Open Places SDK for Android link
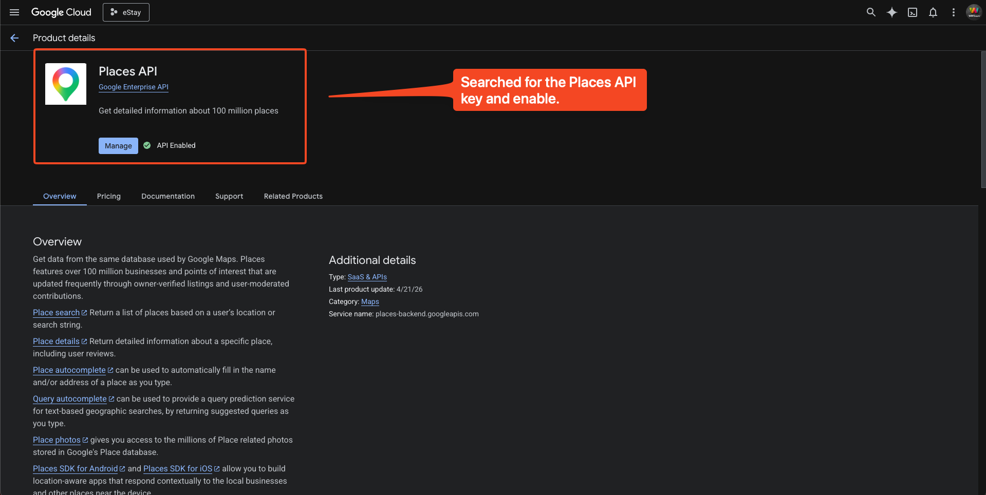The height and width of the screenshot is (495, 986). (76, 469)
